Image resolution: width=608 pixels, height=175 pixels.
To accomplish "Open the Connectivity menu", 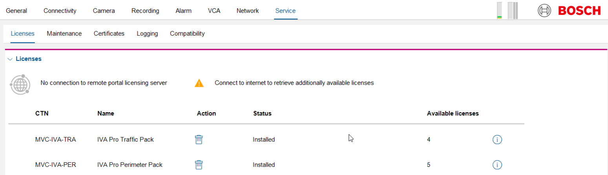I will 60,11.
